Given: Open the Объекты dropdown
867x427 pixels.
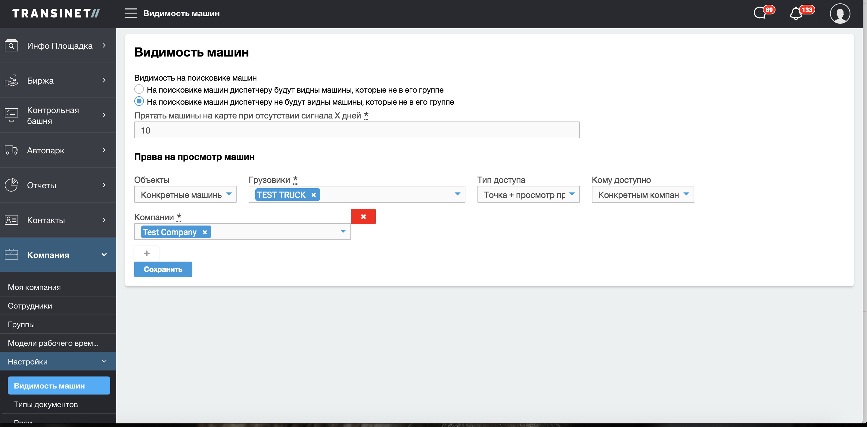Looking at the screenshot, I should [x=185, y=195].
